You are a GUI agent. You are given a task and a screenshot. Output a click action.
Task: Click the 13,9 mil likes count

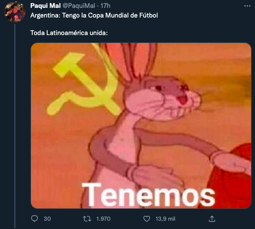(x=165, y=219)
